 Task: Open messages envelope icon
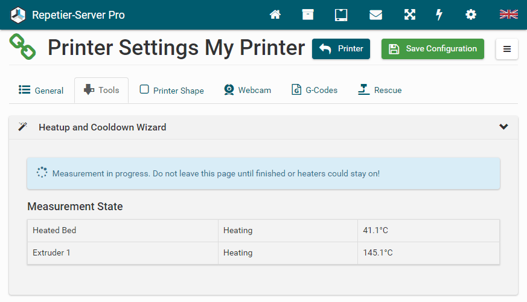point(375,15)
